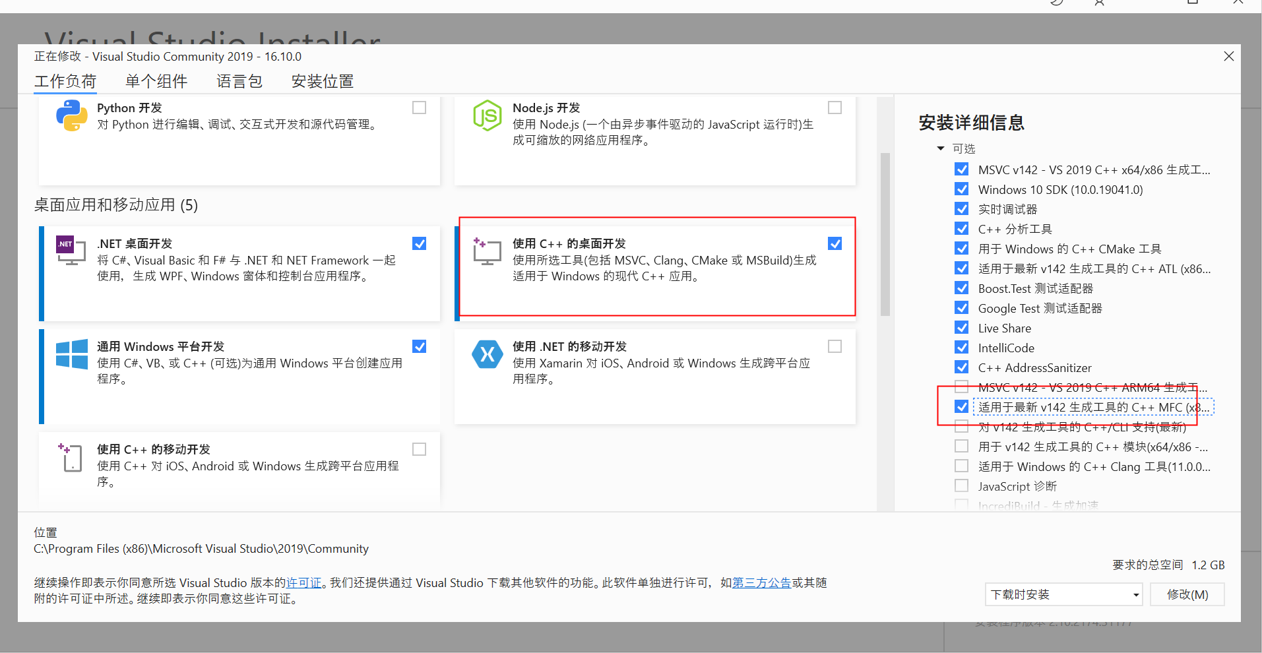The height and width of the screenshot is (653, 1262).
Task: Click the 桌面应用和移动应用 (5) heading
Action: 116,205
